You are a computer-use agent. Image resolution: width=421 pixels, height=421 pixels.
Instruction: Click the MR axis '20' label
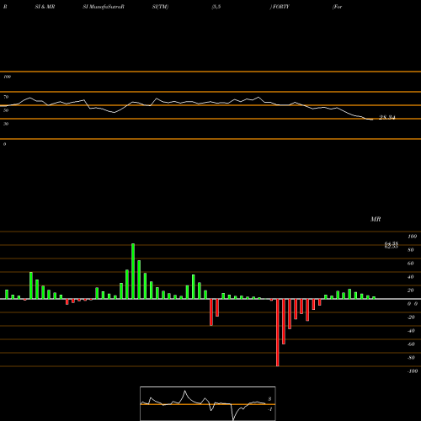coord(411,290)
